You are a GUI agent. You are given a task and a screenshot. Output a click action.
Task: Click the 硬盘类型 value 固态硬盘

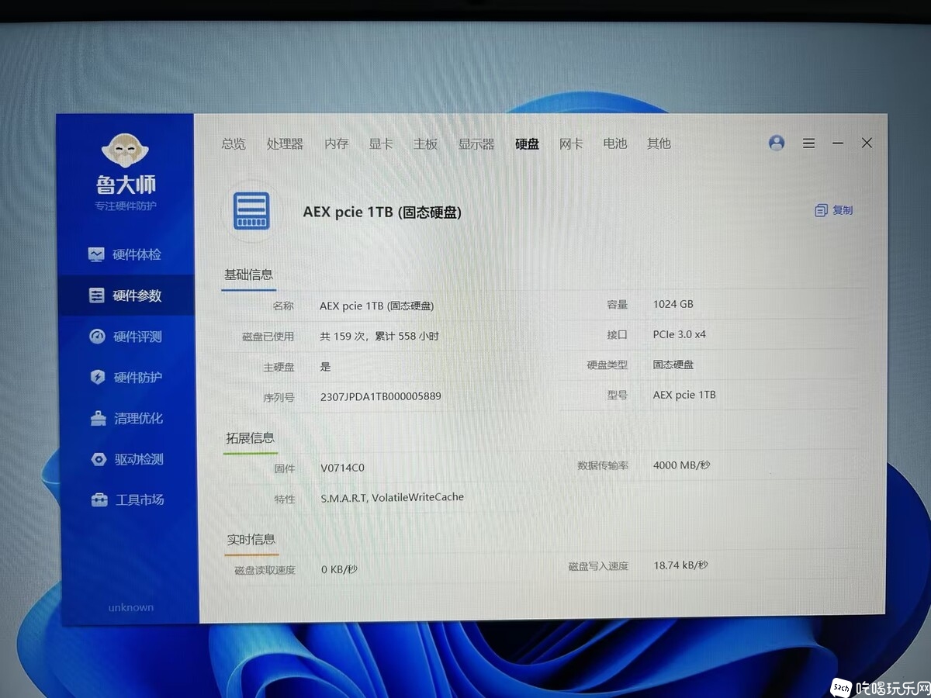click(x=673, y=365)
